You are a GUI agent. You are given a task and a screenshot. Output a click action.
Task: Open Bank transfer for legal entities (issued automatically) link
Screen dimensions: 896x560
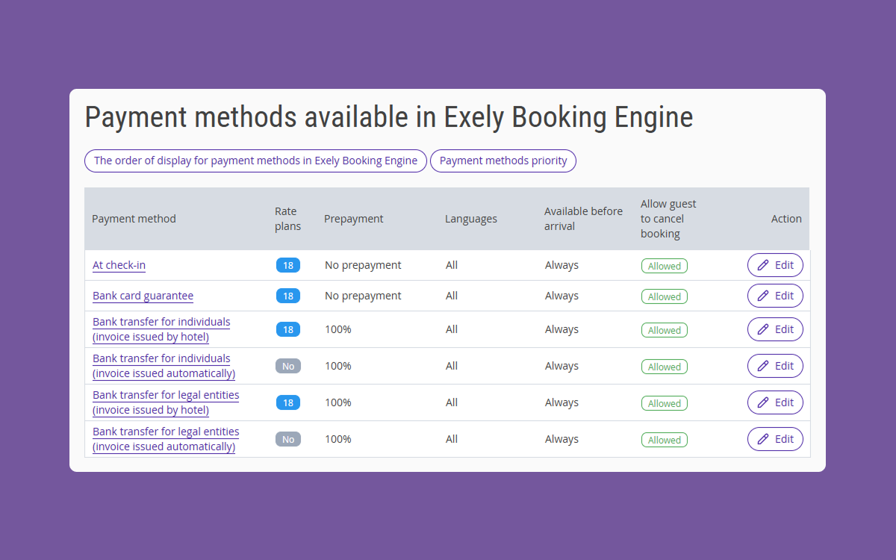[166, 439]
